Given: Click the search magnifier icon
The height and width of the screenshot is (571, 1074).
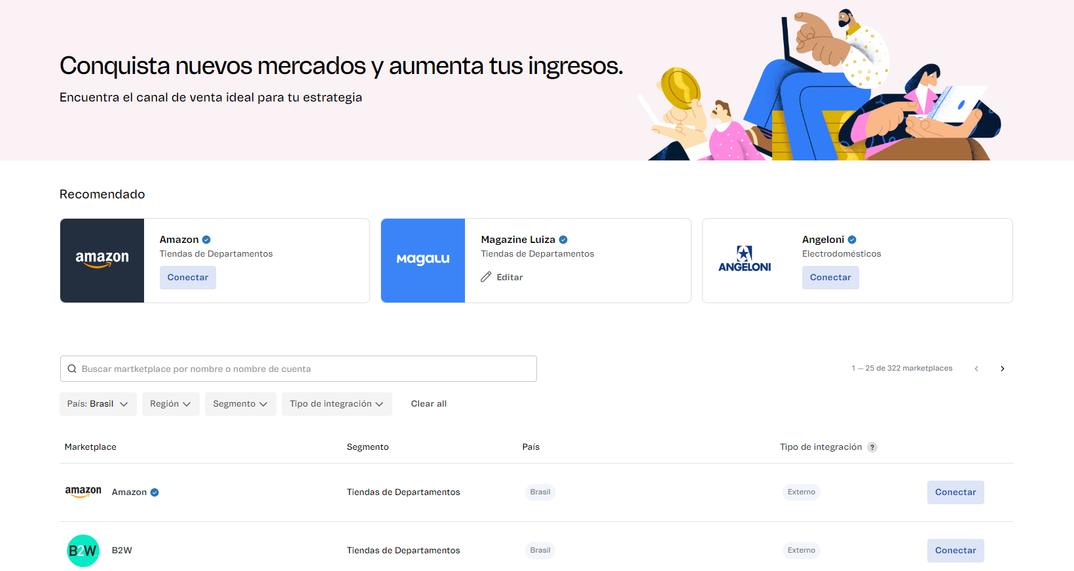Looking at the screenshot, I should (x=72, y=369).
